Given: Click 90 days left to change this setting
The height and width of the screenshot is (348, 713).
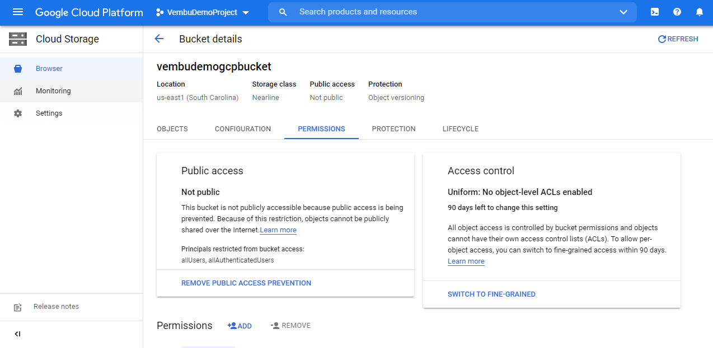Looking at the screenshot, I should point(503,208).
